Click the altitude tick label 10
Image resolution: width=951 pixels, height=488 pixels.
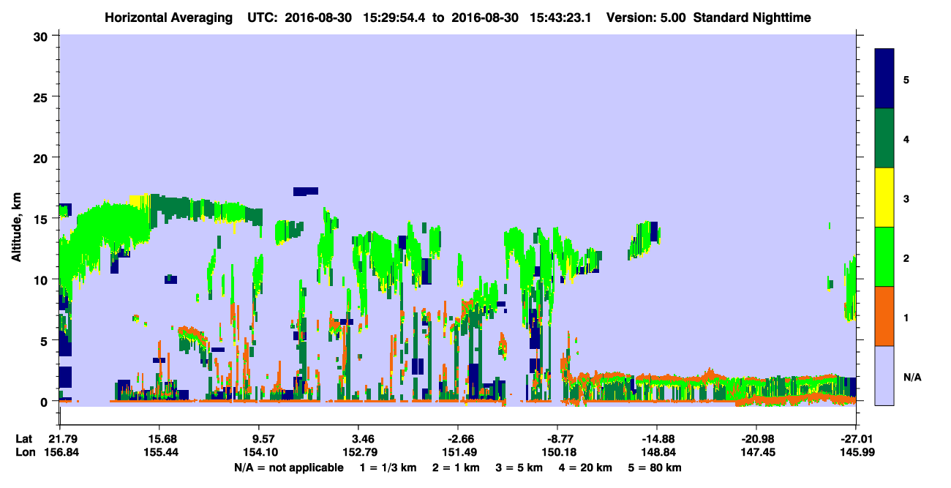click(x=42, y=279)
